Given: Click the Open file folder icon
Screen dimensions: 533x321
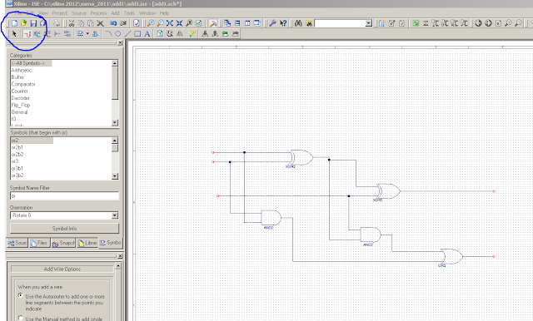Looking at the screenshot, I should click(x=23, y=23).
